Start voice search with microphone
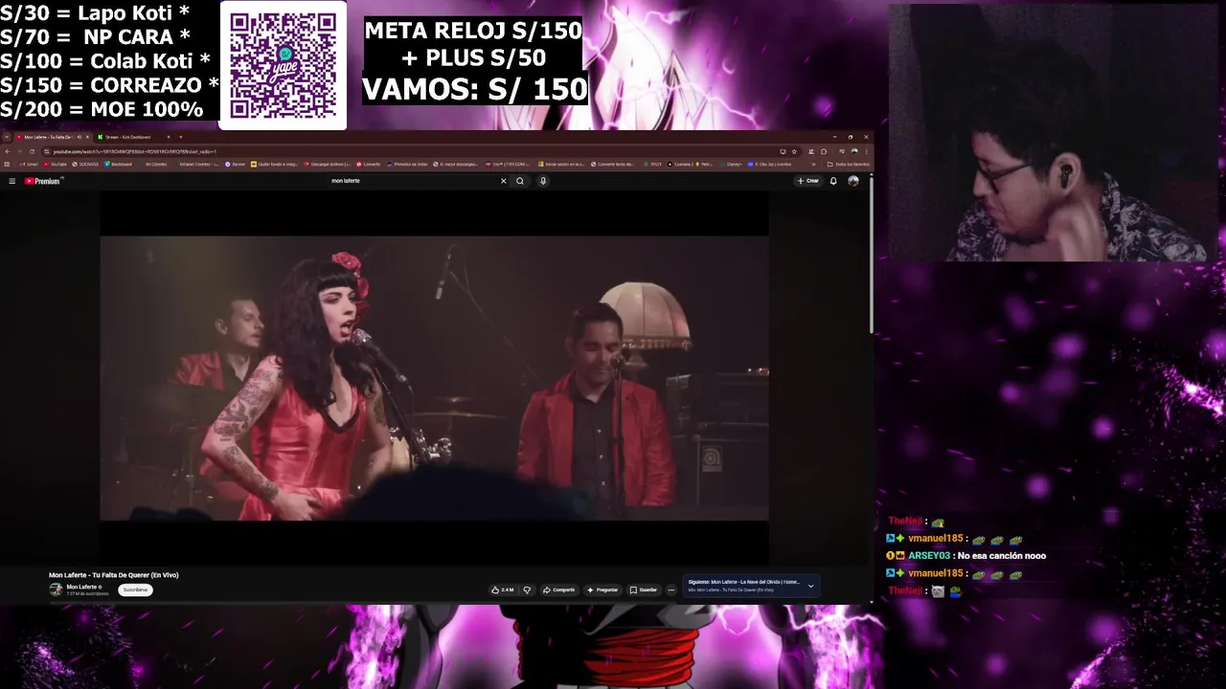This screenshot has height=689, width=1226. click(542, 181)
